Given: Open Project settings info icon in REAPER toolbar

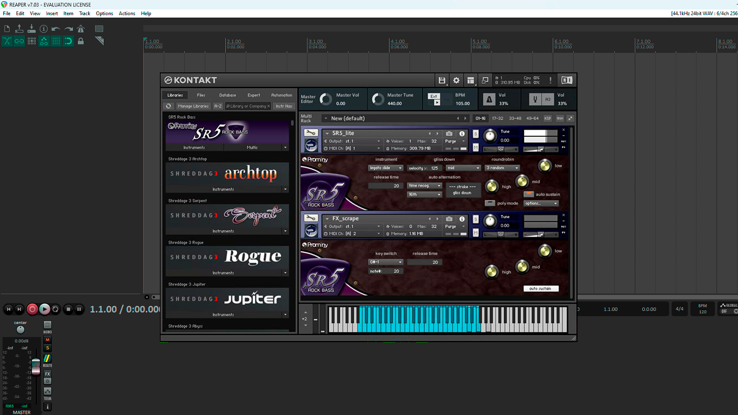Looking at the screenshot, I should click(x=44, y=29).
